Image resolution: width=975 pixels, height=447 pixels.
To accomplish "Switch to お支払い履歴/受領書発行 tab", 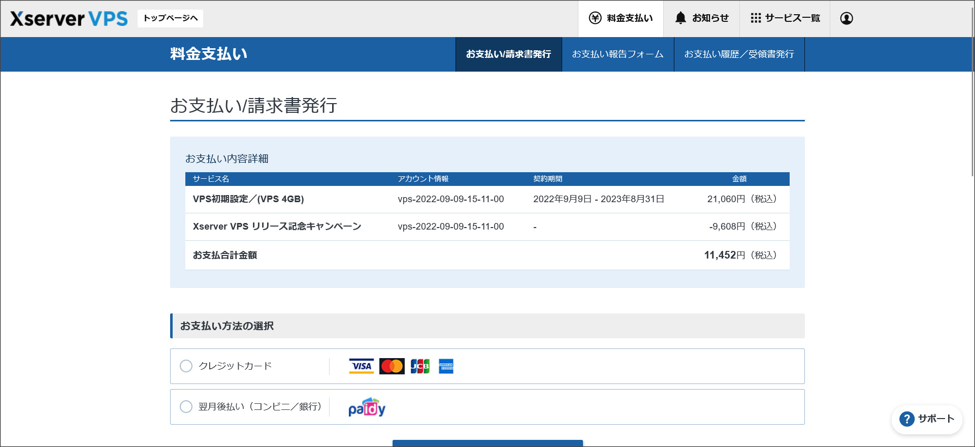I will [739, 54].
